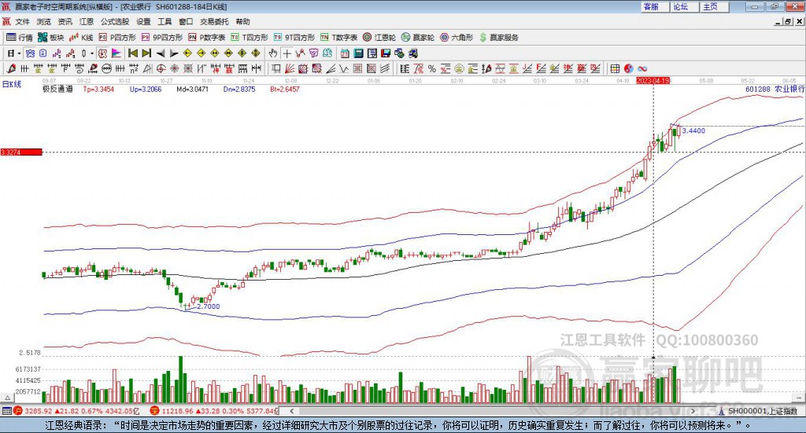The image size is (806, 433).
Task: Open the 江恩 menu
Action: 87,21
